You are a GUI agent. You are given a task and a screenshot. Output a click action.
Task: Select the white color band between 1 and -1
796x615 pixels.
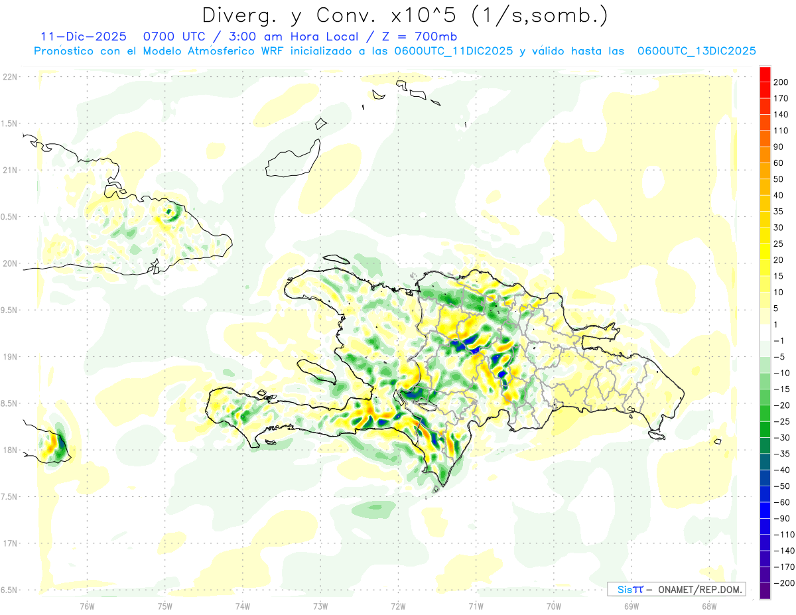pyautogui.click(x=765, y=332)
